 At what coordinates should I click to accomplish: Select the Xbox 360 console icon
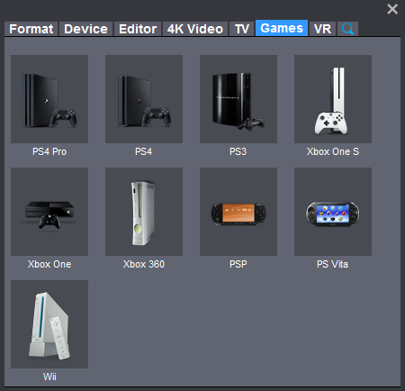[144, 212]
